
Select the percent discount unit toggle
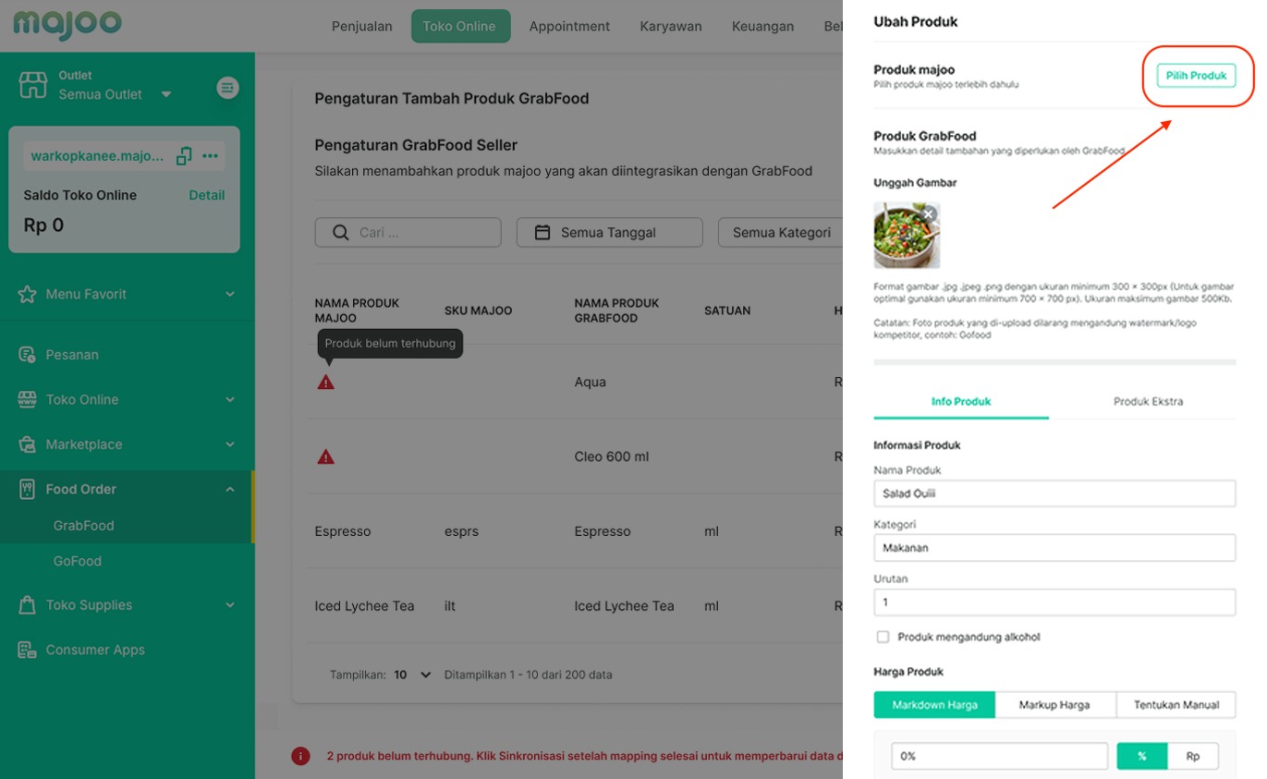point(1142,756)
